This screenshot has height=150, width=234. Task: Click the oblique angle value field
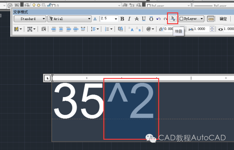click(169, 29)
